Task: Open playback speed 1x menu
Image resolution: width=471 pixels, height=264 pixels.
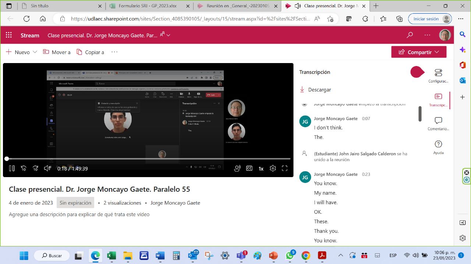Action: point(261,169)
